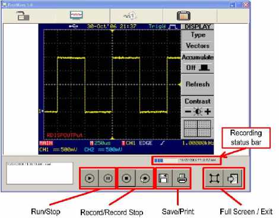Click the Refresh softkey
This screenshot has height=218, width=279.
tap(198, 84)
